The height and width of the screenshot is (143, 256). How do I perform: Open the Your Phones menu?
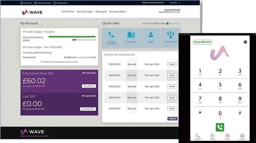tap(68, 12)
